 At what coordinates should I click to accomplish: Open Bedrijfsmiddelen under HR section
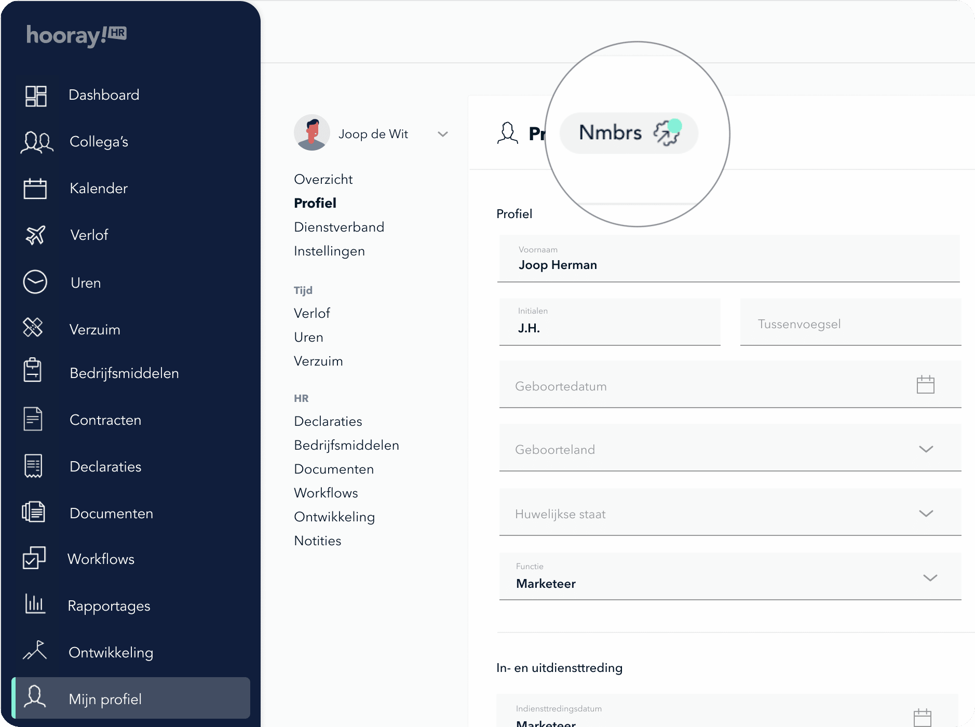[x=346, y=446]
